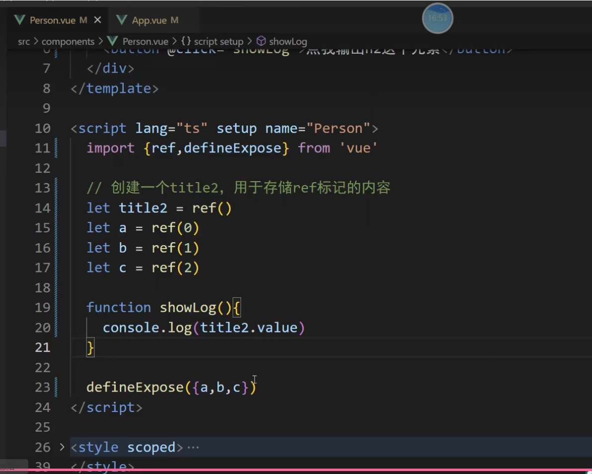Click lang="ts" attribute on line 10

171,129
